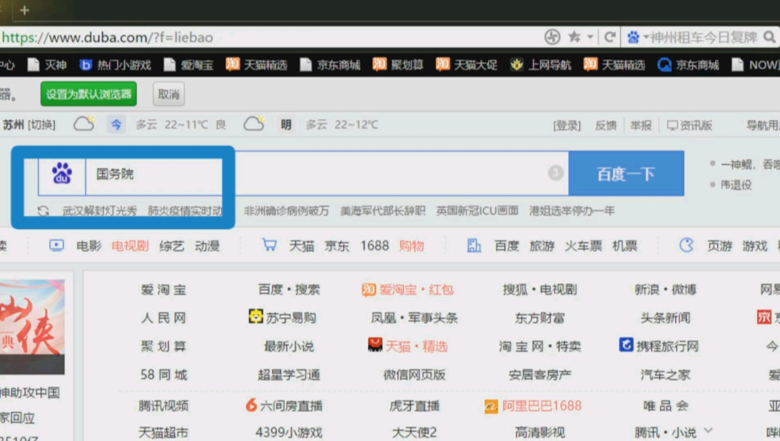Refresh the hot-search suggestions
Screen dimensions: 780x441
(x=43, y=211)
